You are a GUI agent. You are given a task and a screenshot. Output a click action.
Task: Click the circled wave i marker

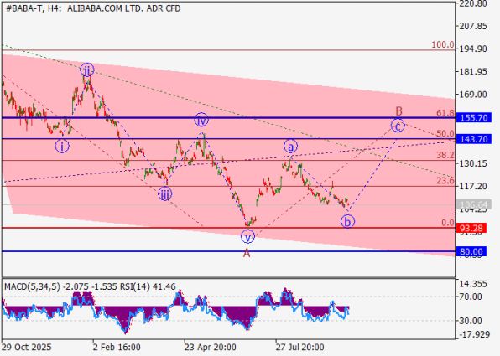tap(62, 147)
